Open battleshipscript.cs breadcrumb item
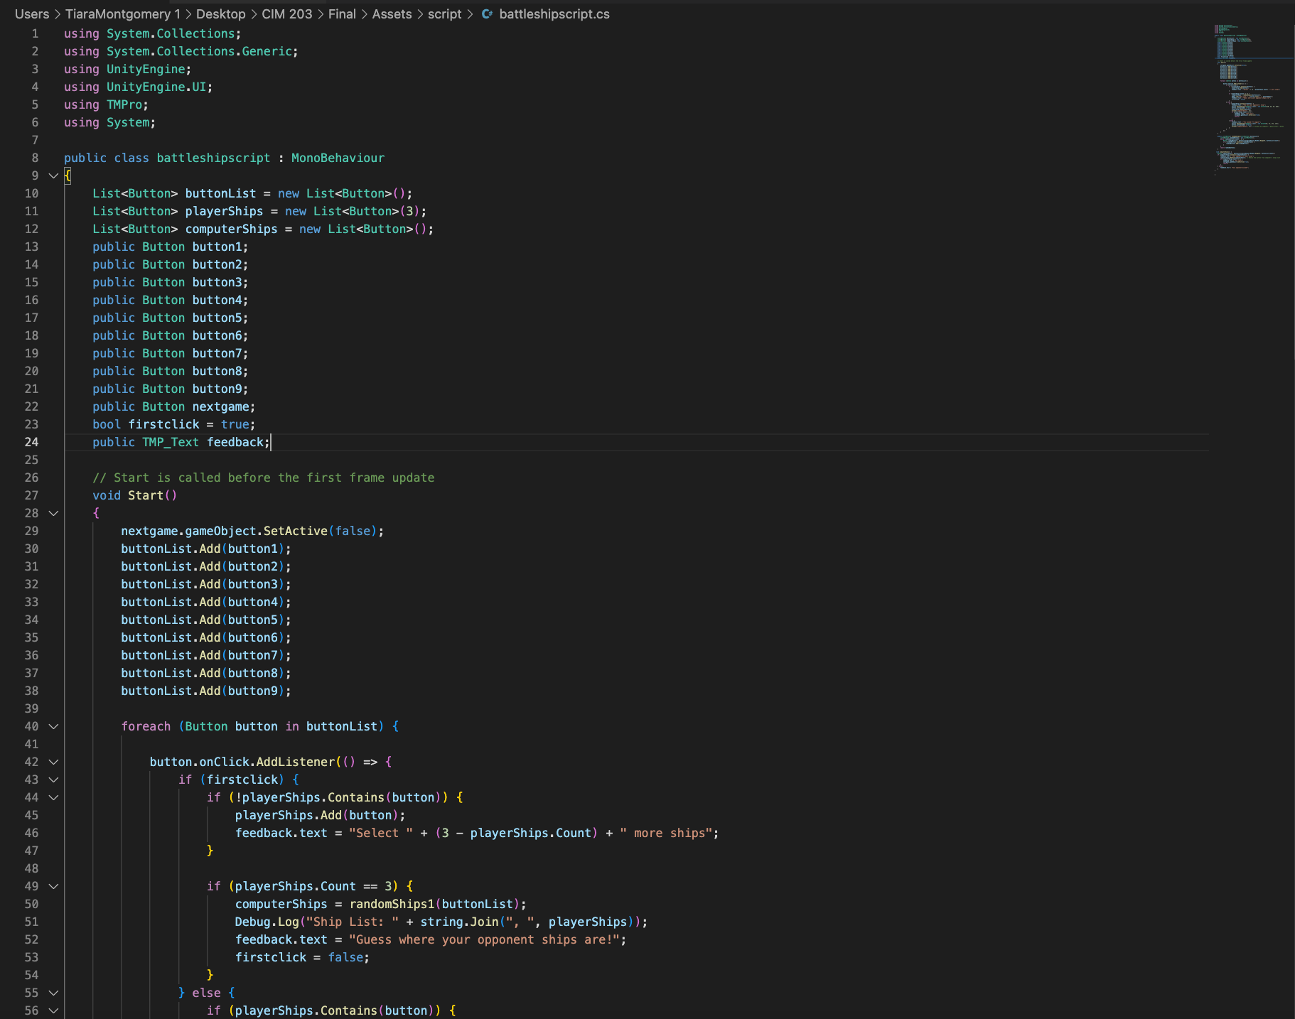 pos(554,14)
